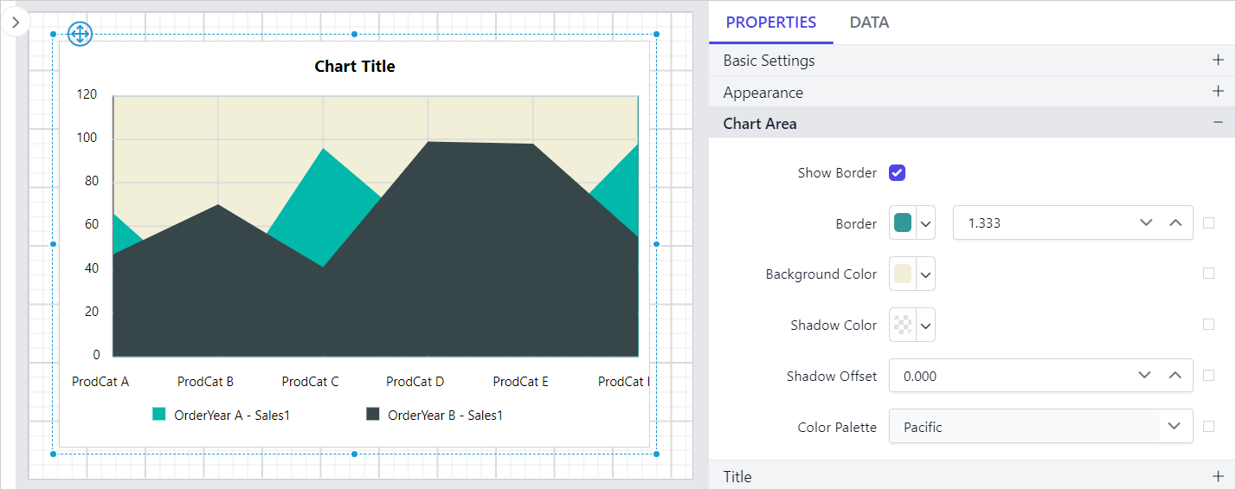Increase the Shadow Offset value

(1175, 376)
